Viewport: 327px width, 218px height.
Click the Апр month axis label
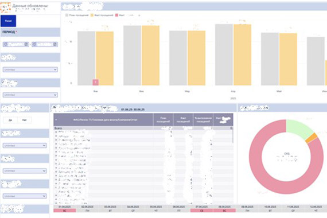click(x=233, y=91)
